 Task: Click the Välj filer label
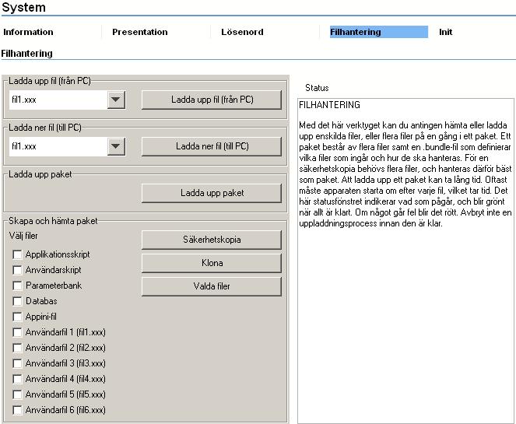tap(23, 236)
